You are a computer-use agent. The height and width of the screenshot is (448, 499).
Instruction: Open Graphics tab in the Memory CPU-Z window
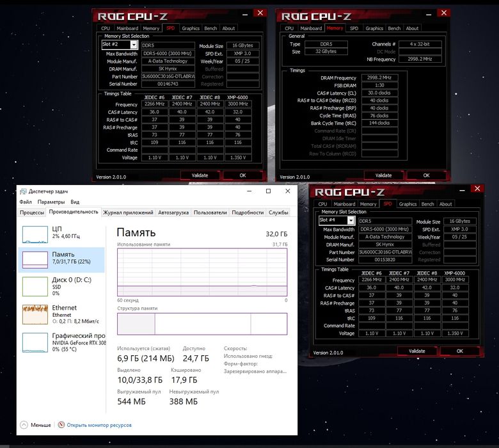(374, 28)
